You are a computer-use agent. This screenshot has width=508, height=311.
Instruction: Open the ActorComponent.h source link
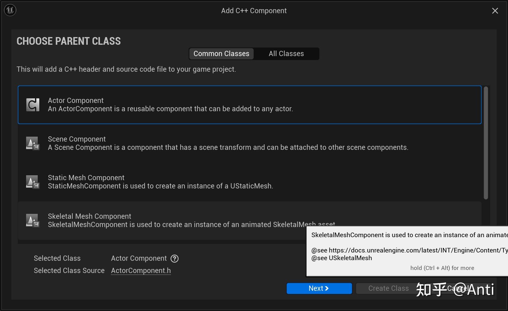click(141, 271)
